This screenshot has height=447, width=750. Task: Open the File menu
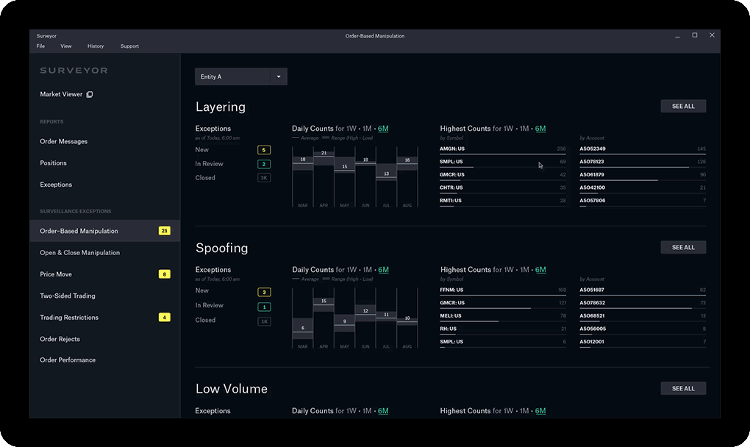[40, 46]
